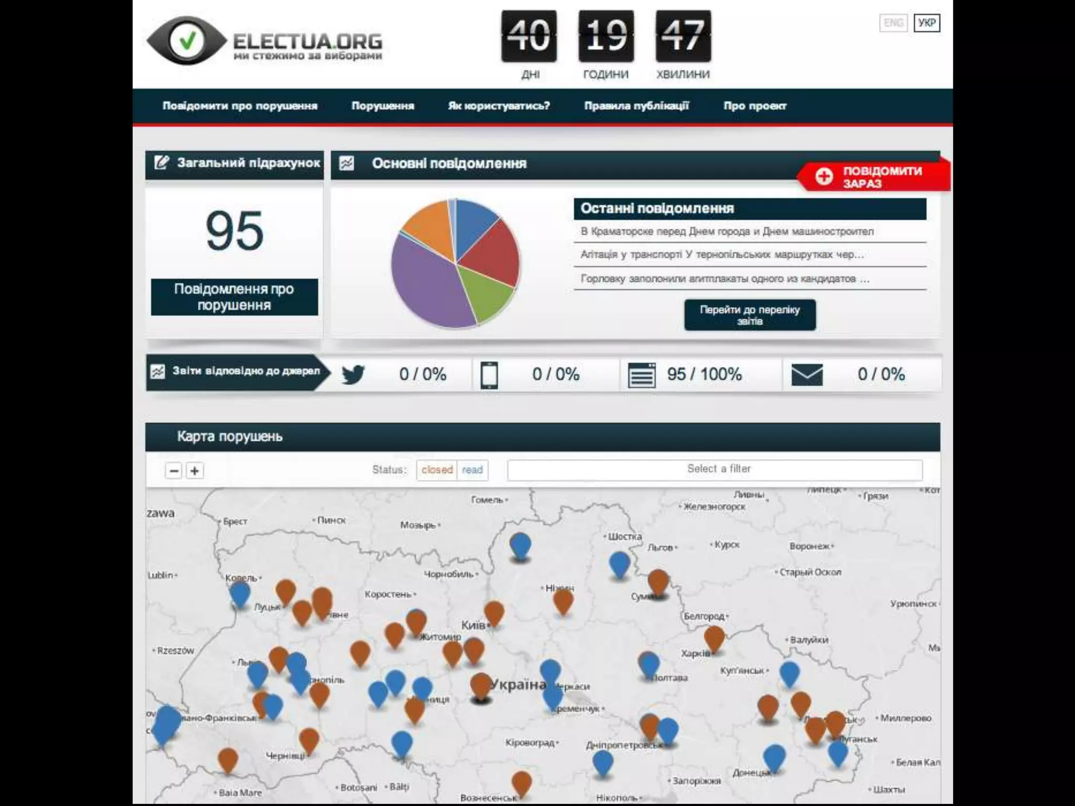The width and height of the screenshot is (1075, 806).
Task: Open Повідомити про порушення menu item
Action: click(x=240, y=106)
